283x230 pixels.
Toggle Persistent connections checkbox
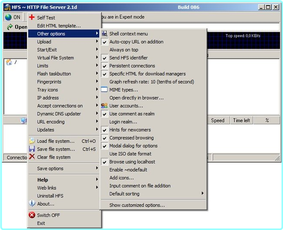click(104, 66)
